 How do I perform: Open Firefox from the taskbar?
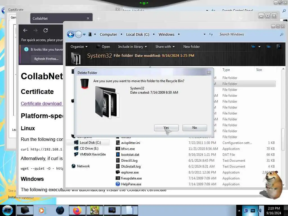(x=77, y=210)
